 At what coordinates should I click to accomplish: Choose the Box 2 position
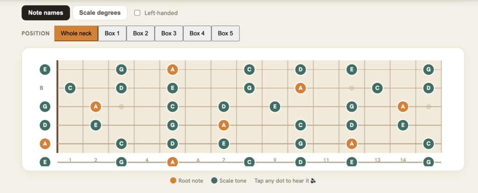click(141, 33)
